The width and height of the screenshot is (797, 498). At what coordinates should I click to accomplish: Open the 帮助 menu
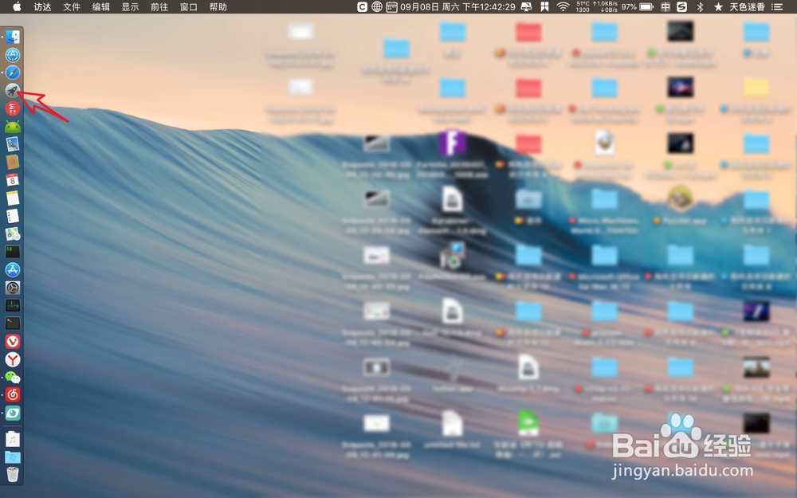pos(218,6)
